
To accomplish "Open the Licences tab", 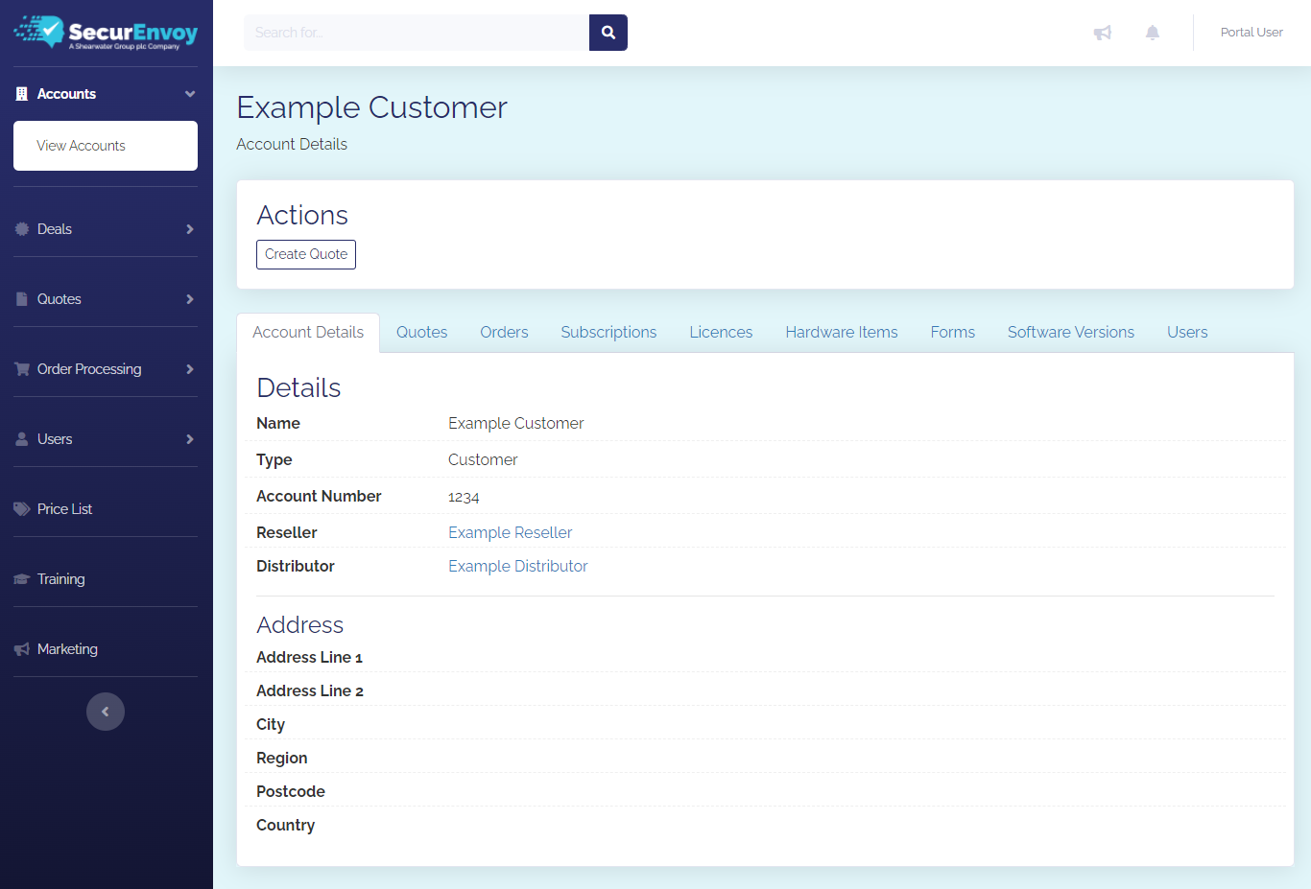I will pos(721,333).
